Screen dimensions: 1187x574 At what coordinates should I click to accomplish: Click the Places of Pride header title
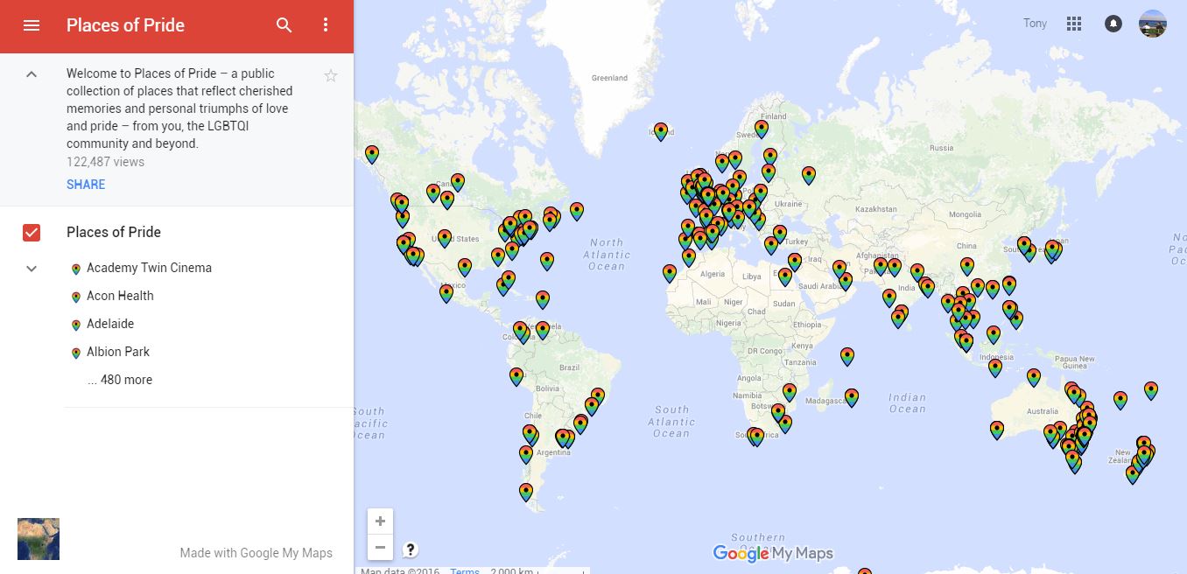click(125, 25)
